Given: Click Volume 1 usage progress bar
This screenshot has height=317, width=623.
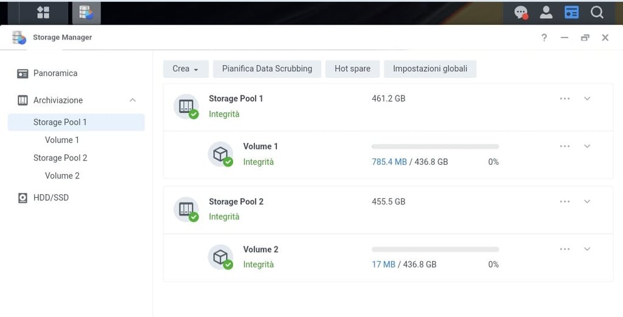Looking at the screenshot, I should pyautogui.click(x=435, y=147).
